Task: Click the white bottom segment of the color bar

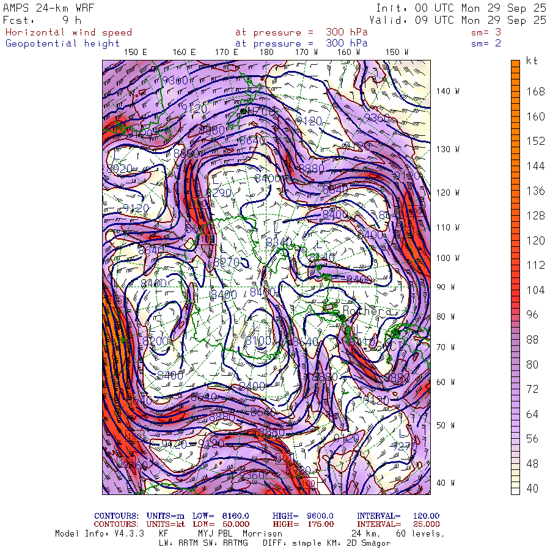Action: coord(515,491)
